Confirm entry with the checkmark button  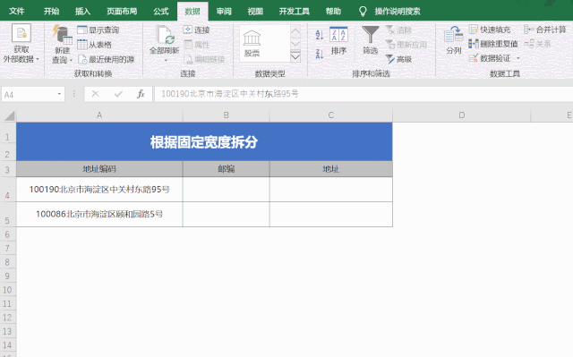tap(118, 94)
